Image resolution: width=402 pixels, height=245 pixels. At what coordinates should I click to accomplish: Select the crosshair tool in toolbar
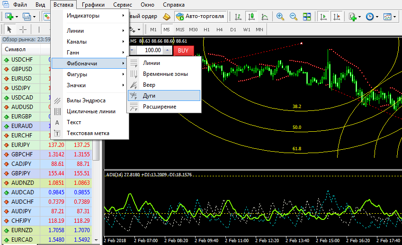pyautogui.click(x=23, y=29)
